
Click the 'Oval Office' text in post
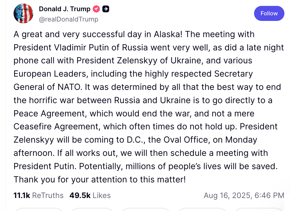(x=186, y=140)
